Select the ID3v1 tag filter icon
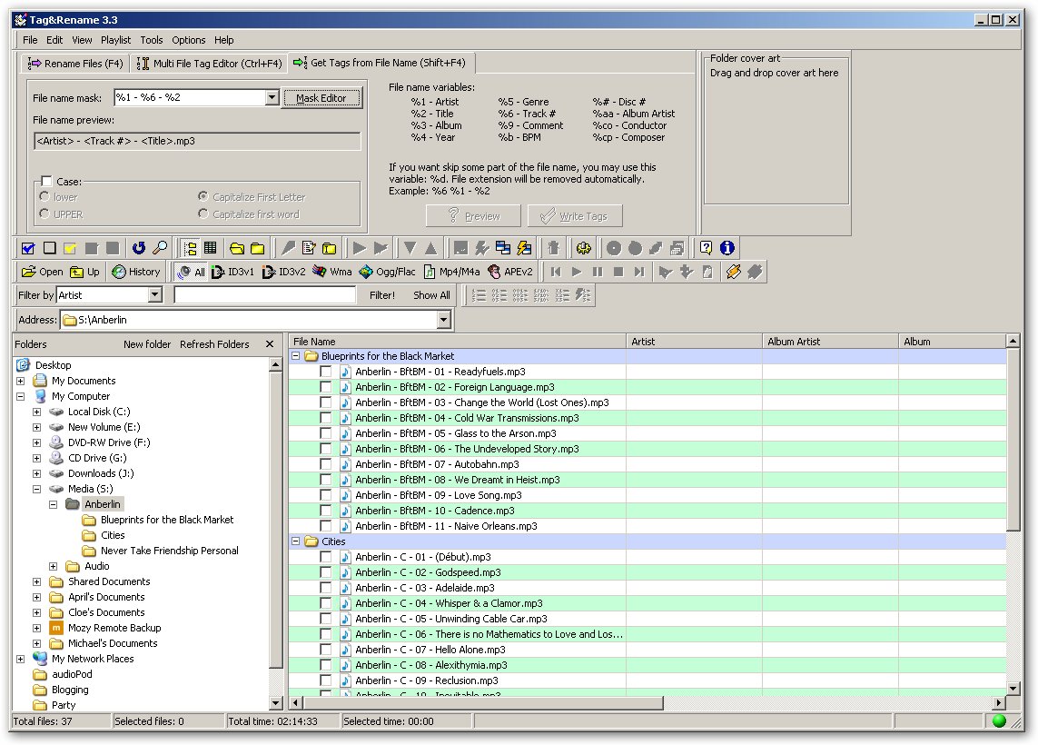Viewport: 1038px width, 745px height. [x=232, y=272]
